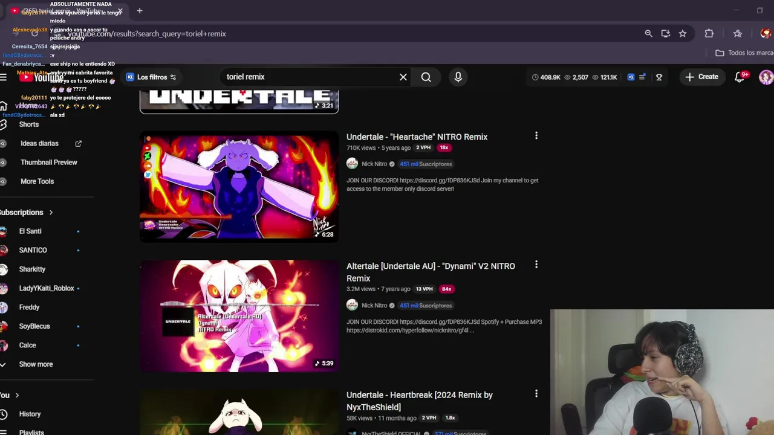Open the notifications bell showing 9+
The width and height of the screenshot is (774, 435).
coord(740,77)
